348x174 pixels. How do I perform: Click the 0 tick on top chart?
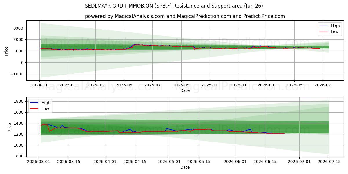[23, 62]
